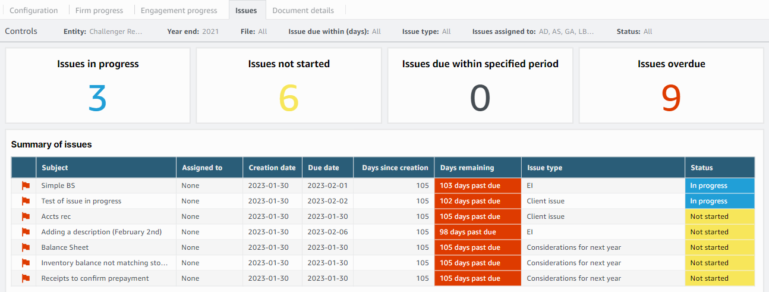Expand the Issues assigned to filter
This screenshot has height=292, width=769.
click(533, 32)
